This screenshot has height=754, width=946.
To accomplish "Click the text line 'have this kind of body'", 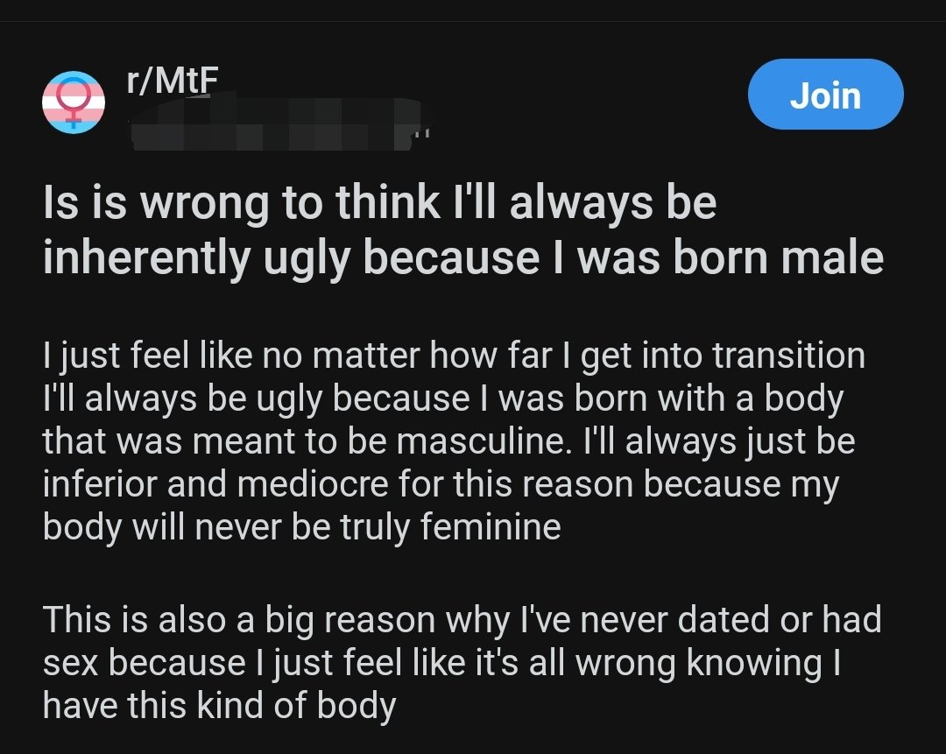I will point(220,706).
